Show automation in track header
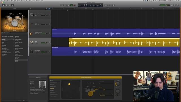Viewport: 181px width, 102px height. point(46,9)
